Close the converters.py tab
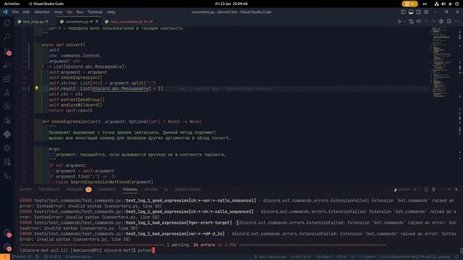Screen dimensions: 463x260 (97, 22)
